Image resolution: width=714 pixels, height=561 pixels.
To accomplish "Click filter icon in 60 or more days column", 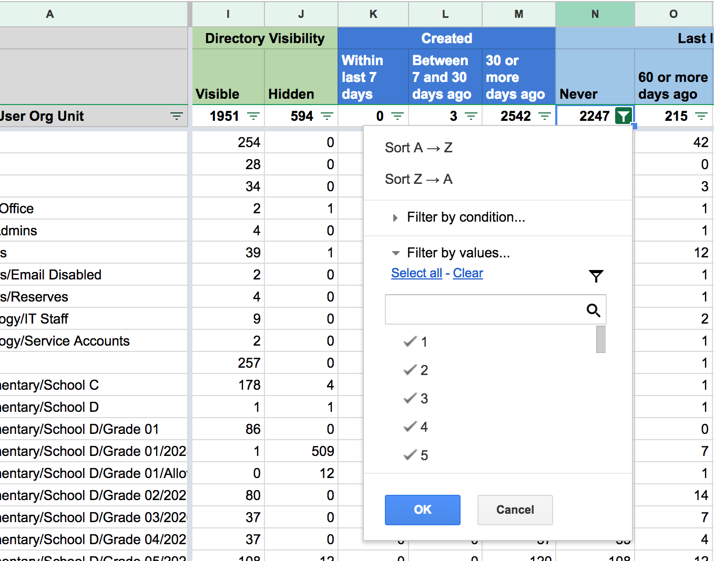I will tap(701, 116).
